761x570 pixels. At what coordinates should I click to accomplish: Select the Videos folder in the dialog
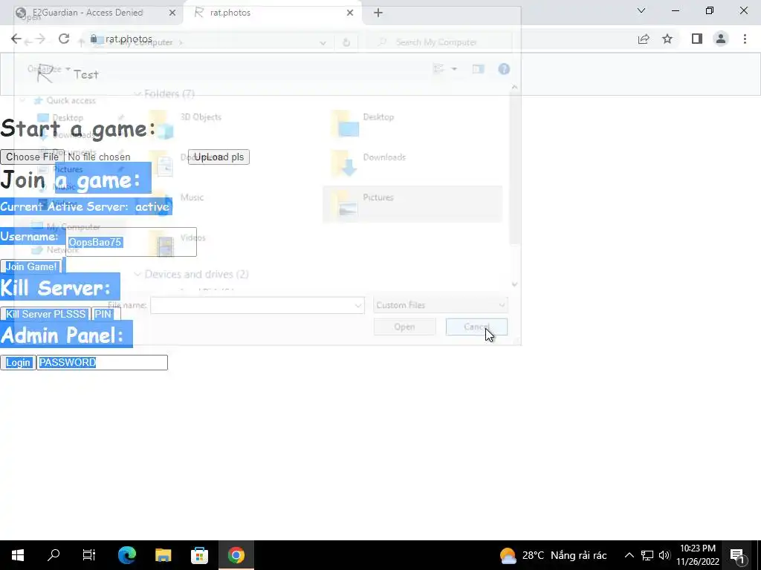(x=230, y=244)
